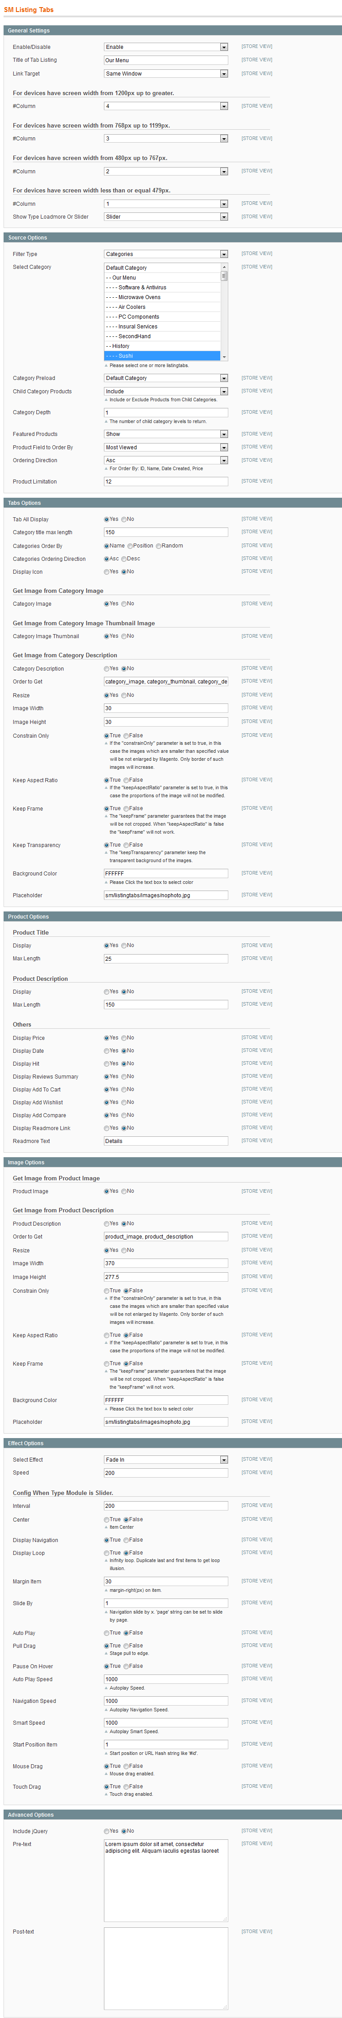342x2018 pixels.
Task: Set Keep Transparency to False
Action: 126,845
